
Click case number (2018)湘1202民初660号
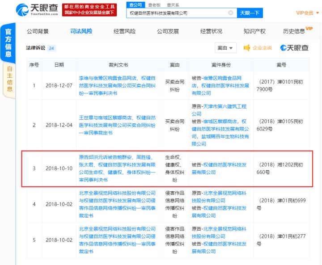[x=280, y=168]
